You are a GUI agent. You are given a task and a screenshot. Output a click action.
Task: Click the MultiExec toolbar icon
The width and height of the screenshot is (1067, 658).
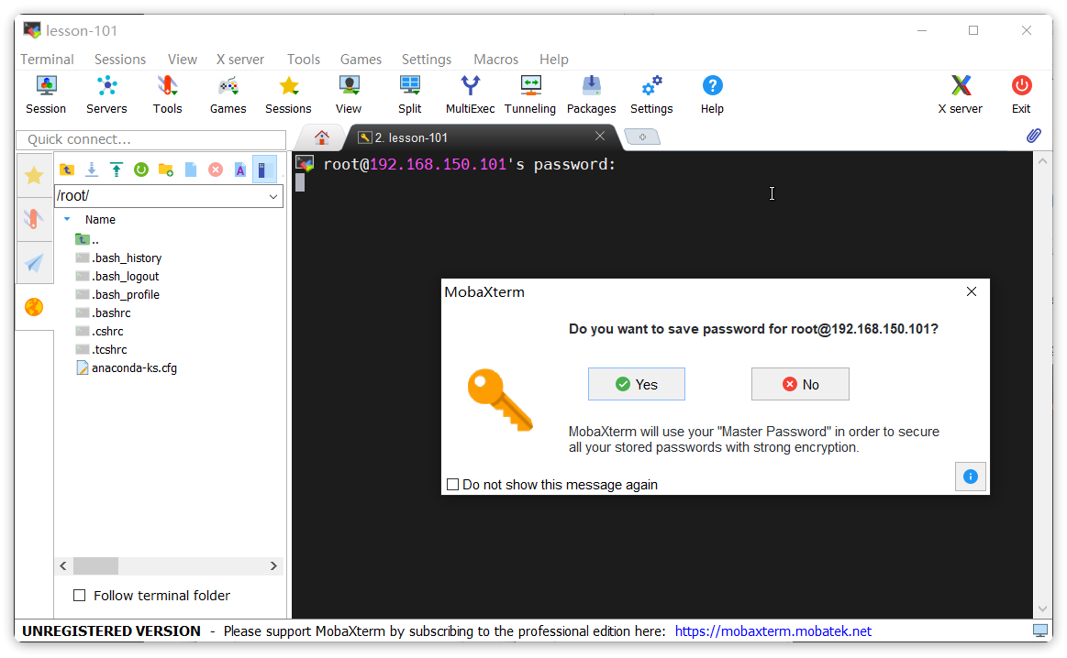point(470,95)
